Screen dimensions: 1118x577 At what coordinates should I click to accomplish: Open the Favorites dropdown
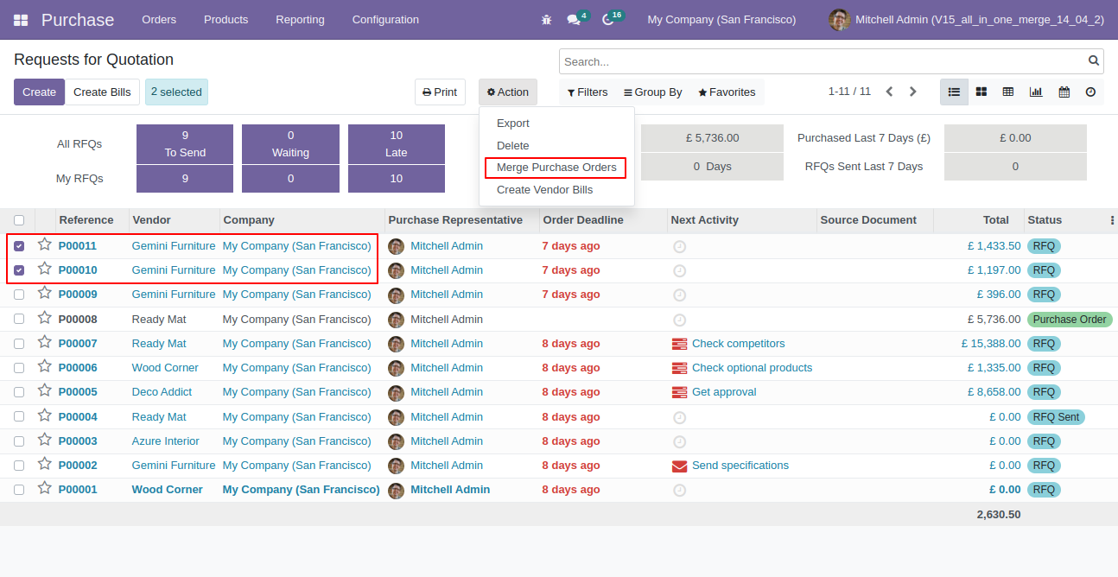pos(727,92)
